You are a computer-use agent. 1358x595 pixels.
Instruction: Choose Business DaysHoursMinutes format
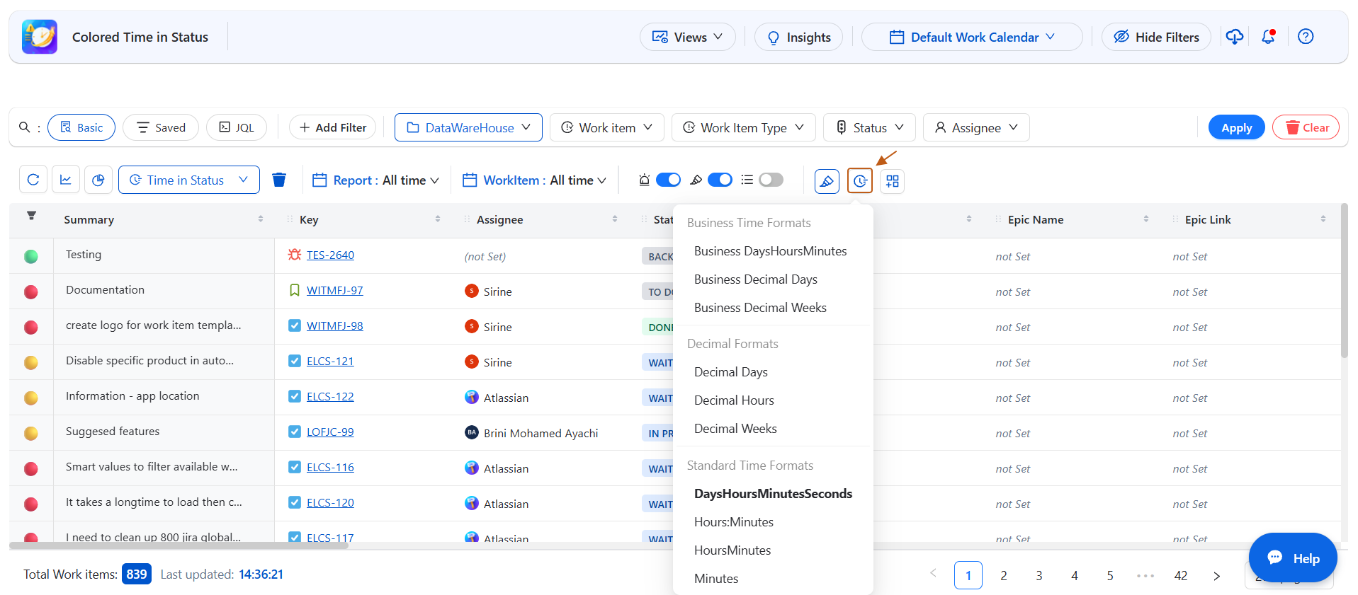(771, 251)
